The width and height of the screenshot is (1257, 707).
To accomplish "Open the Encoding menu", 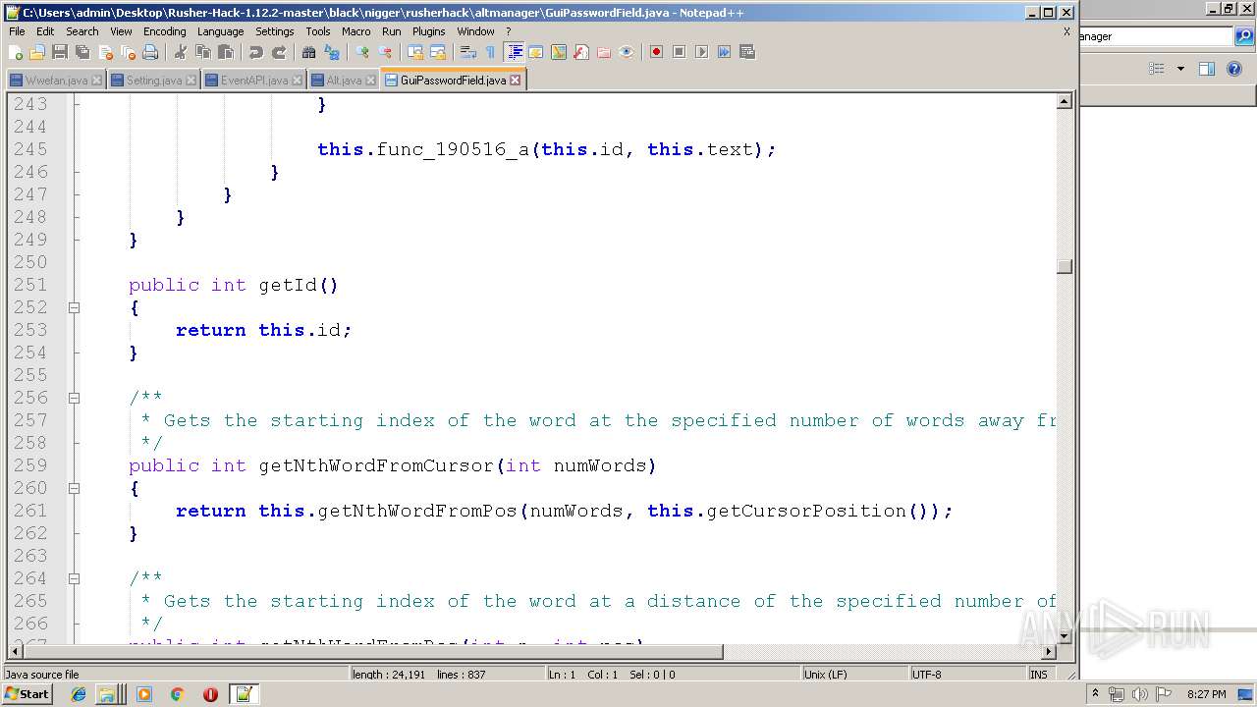I will point(164,31).
